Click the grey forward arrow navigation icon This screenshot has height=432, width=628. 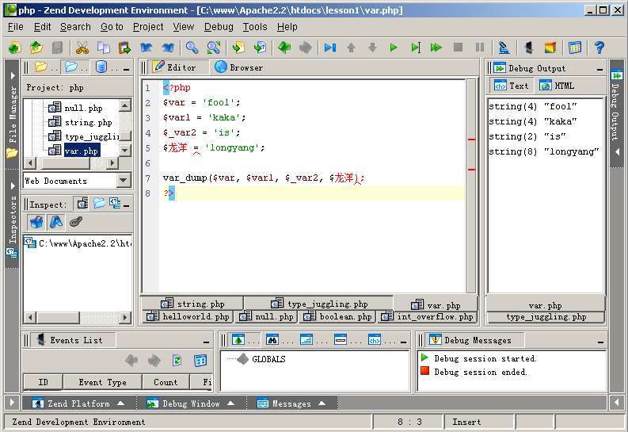tap(306, 48)
